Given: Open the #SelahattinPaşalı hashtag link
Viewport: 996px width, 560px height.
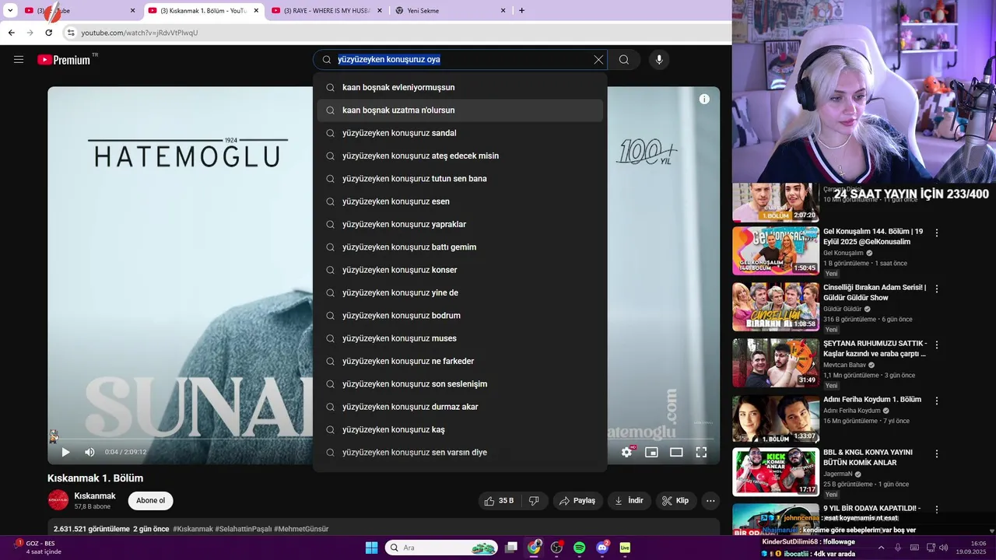Looking at the screenshot, I should pos(244,529).
